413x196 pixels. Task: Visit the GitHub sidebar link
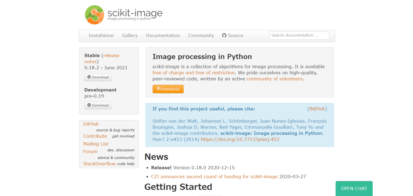(x=91, y=124)
